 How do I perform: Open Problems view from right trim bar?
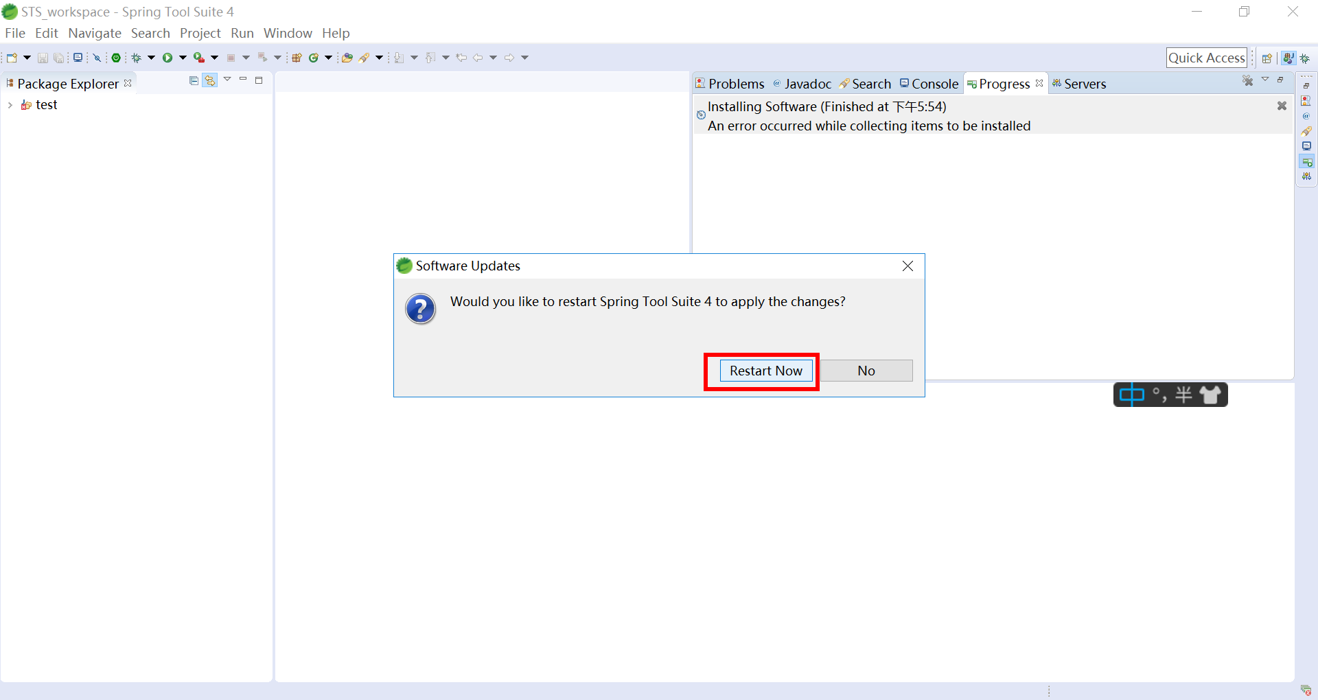pyautogui.click(x=1306, y=100)
